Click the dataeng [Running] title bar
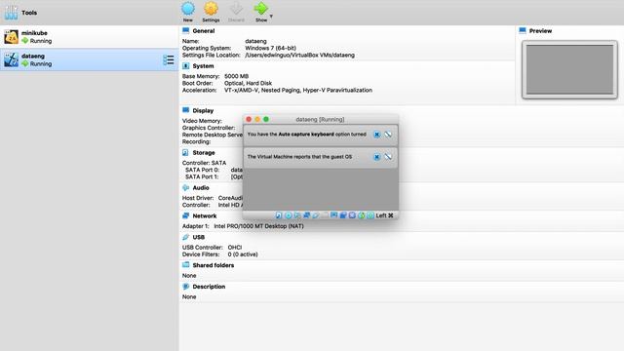This screenshot has height=351, width=624. pyautogui.click(x=321, y=119)
